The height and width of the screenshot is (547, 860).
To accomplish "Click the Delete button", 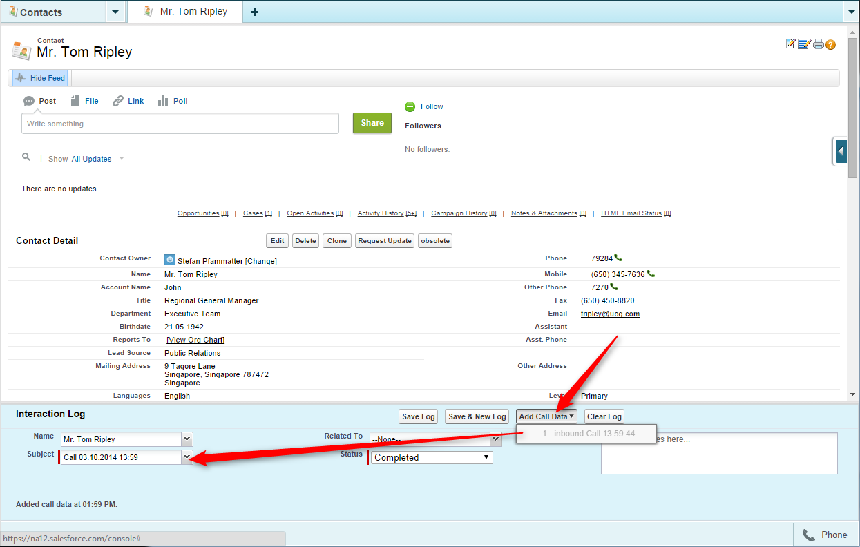I will click(x=305, y=241).
